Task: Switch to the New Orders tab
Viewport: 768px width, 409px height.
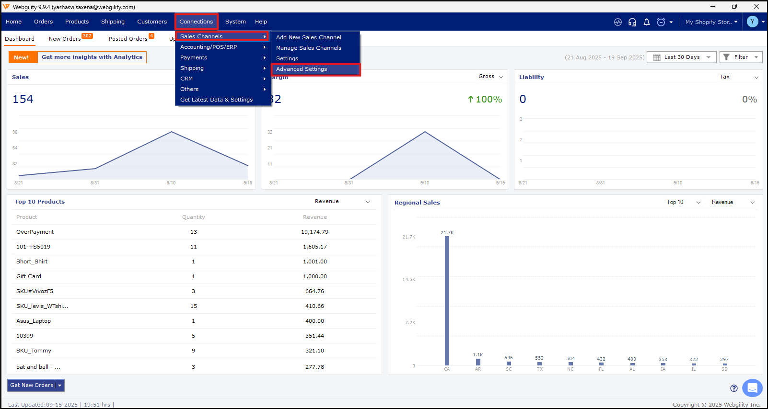Action: point(65,39)
